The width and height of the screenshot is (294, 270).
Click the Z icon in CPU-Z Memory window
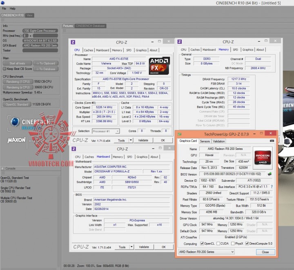pos(179,42)
